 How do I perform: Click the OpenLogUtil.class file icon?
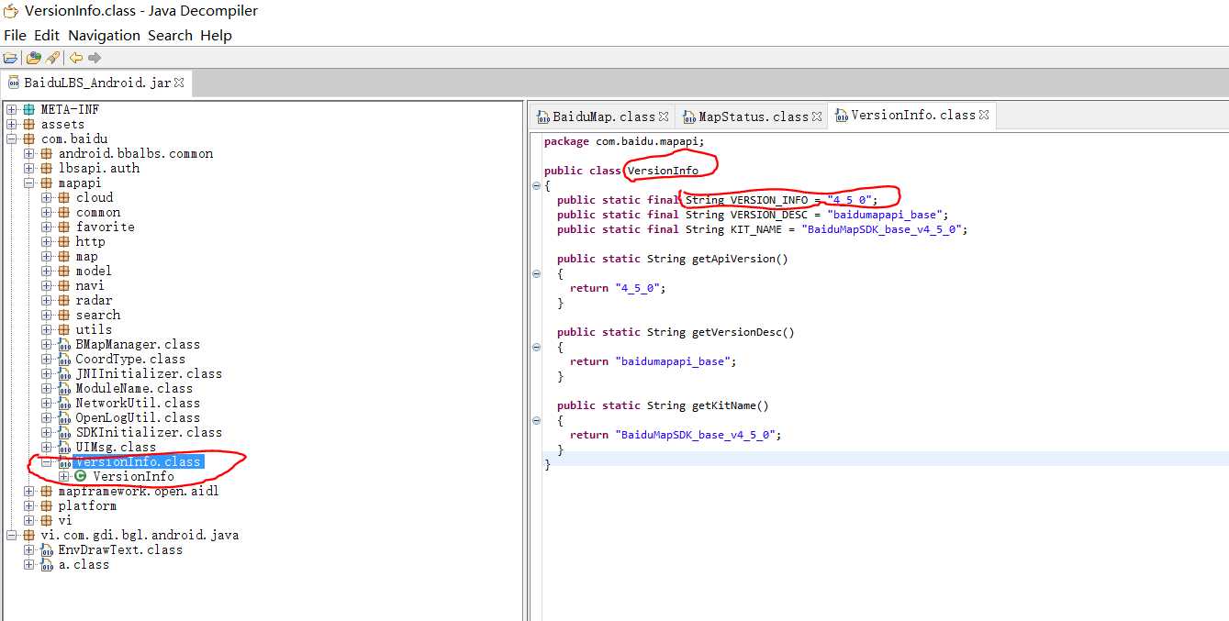click(64, 417)
